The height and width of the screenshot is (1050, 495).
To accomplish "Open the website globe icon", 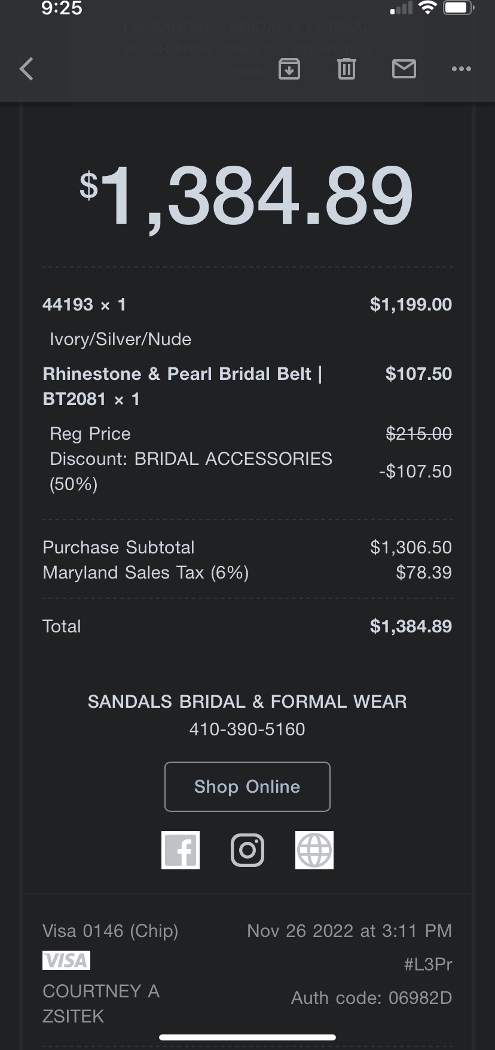I will point(314,850).
